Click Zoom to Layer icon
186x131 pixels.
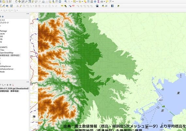point(36,2)
